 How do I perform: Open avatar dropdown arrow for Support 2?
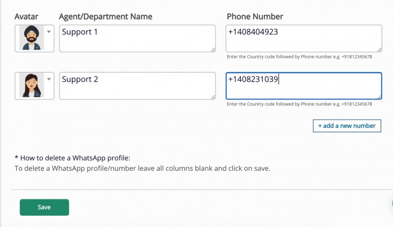(x=49, y=79)
